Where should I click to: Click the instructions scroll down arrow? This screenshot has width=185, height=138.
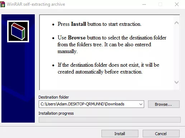176,82
